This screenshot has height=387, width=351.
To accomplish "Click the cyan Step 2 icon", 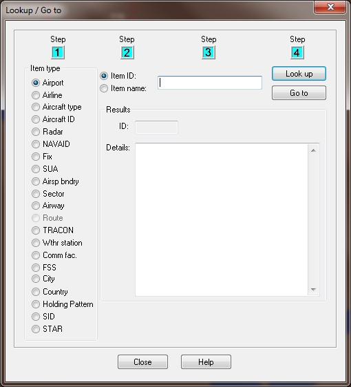I will (x=127, y=52).
